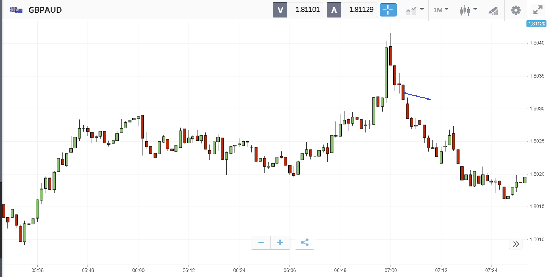Zoom in the chart with plus

coord(280,243)
